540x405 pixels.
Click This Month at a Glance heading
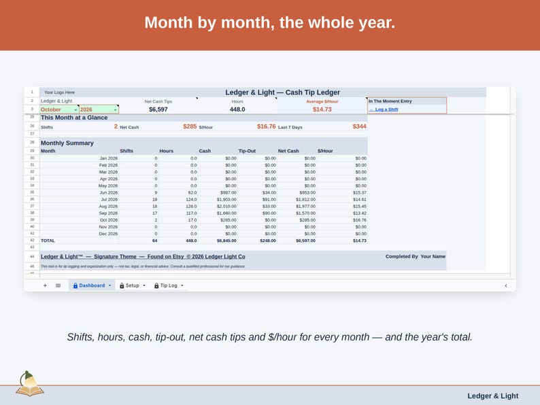click(x=74, y=118)
